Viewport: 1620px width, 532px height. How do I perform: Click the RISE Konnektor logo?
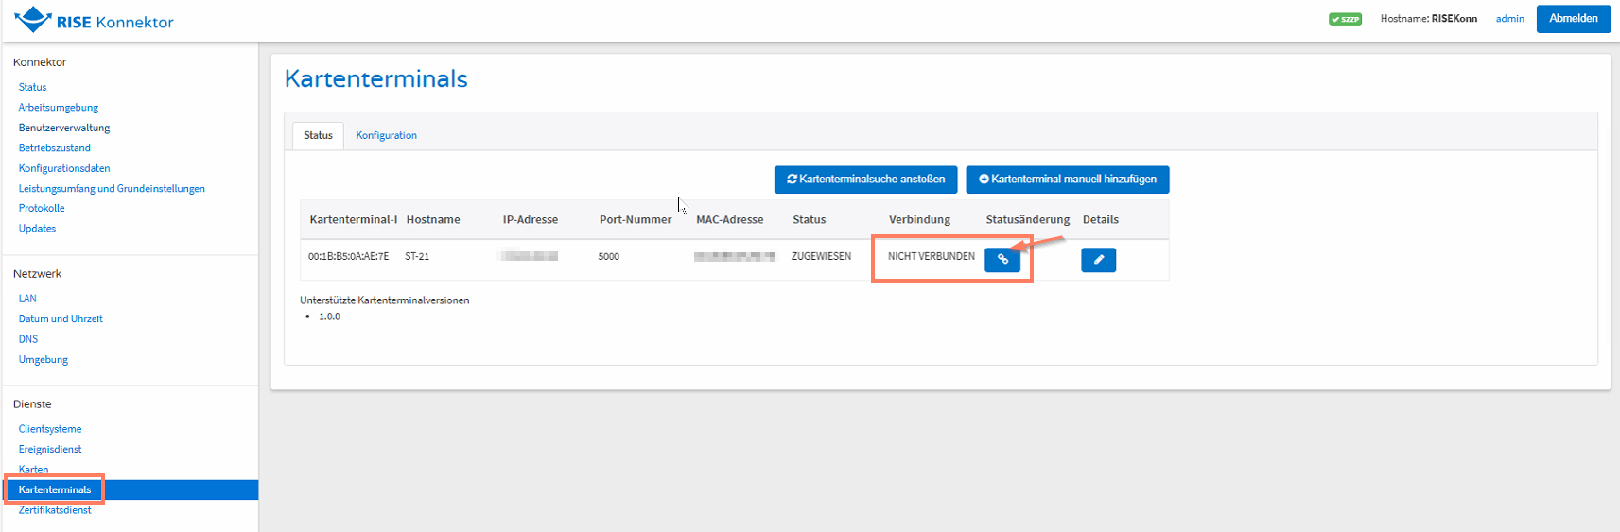[x=94, y=20]
